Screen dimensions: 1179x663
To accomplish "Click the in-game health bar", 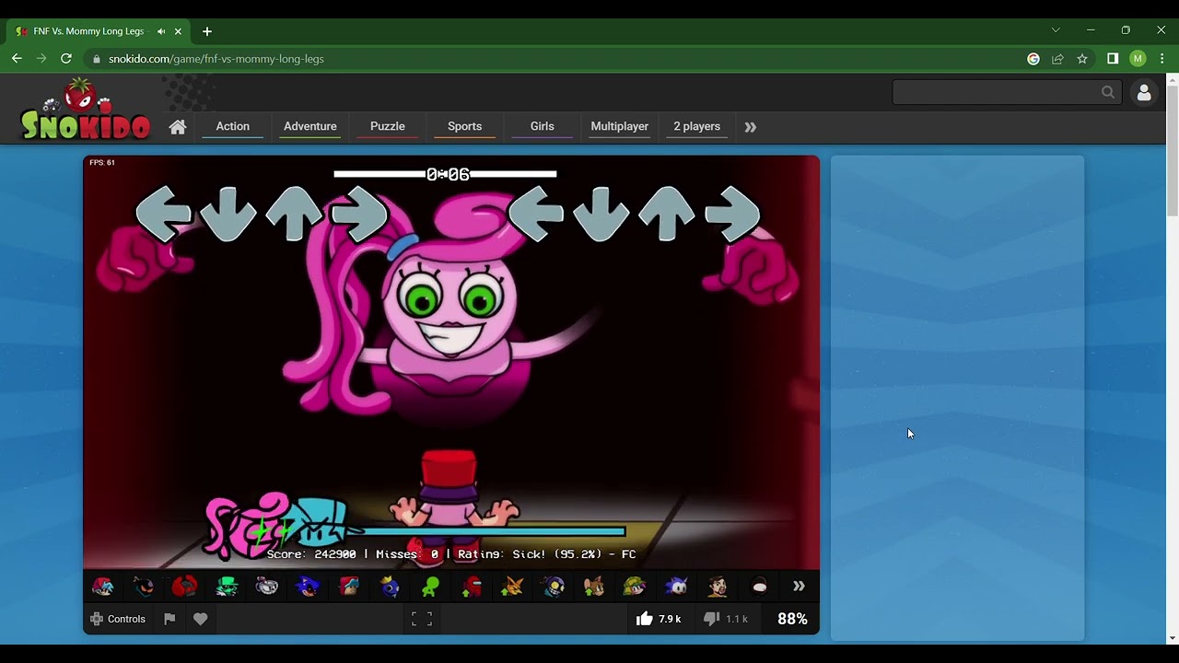I will click(x=488, y=531).
